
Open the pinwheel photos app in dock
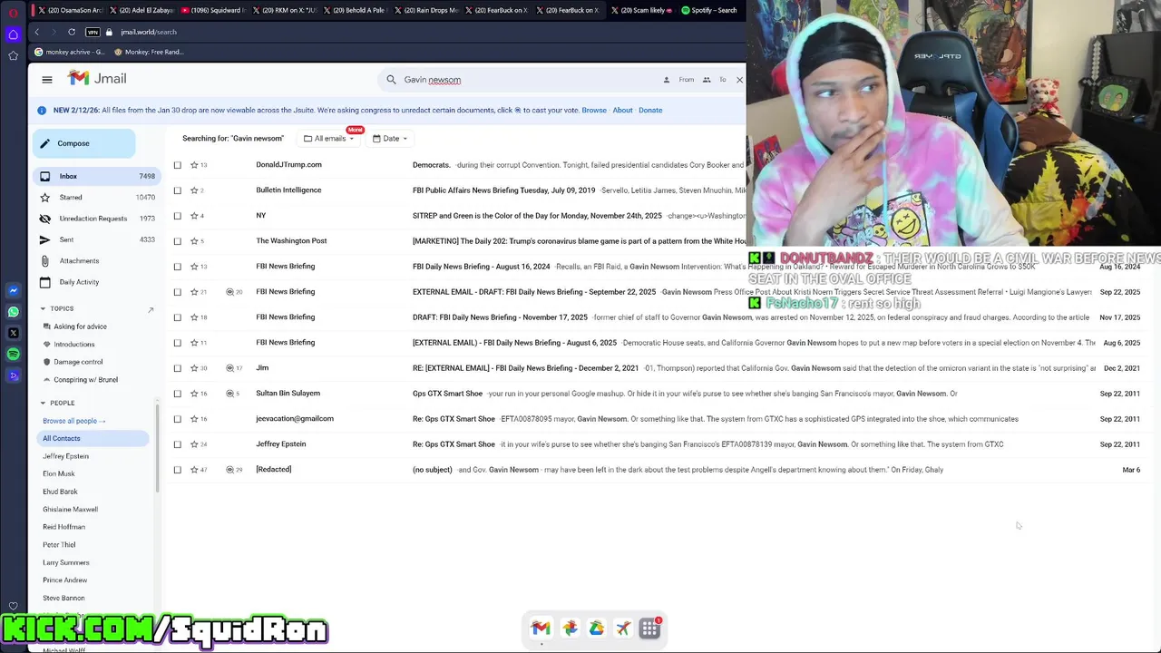coord(570,628)
